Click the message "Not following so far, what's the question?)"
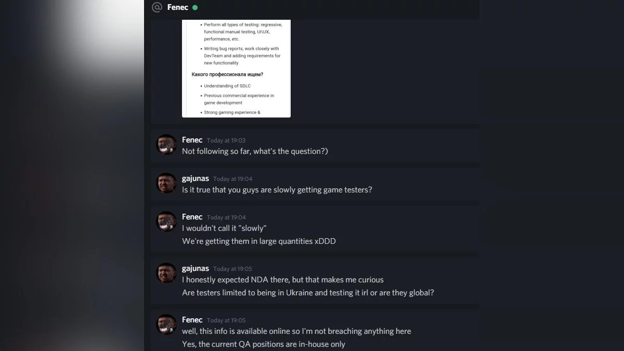 [x=255, y=151]
